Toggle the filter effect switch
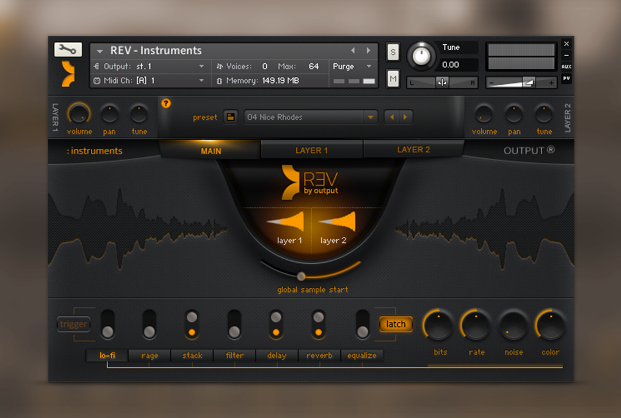Viewport: 621px width, 418px height. pyautogui.click(x=234, y=324)
